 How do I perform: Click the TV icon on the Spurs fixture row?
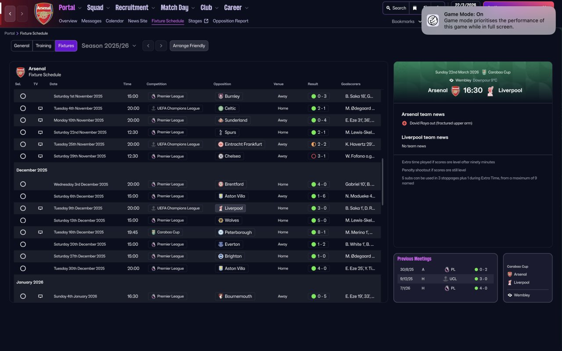click(x=40, y=132)
